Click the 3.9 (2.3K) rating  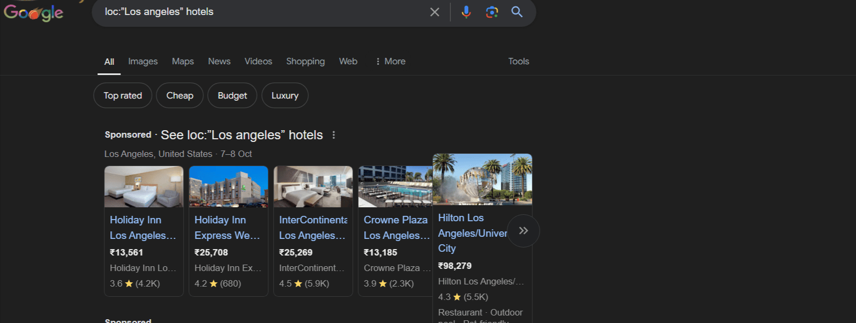click(x=389, y=283)
